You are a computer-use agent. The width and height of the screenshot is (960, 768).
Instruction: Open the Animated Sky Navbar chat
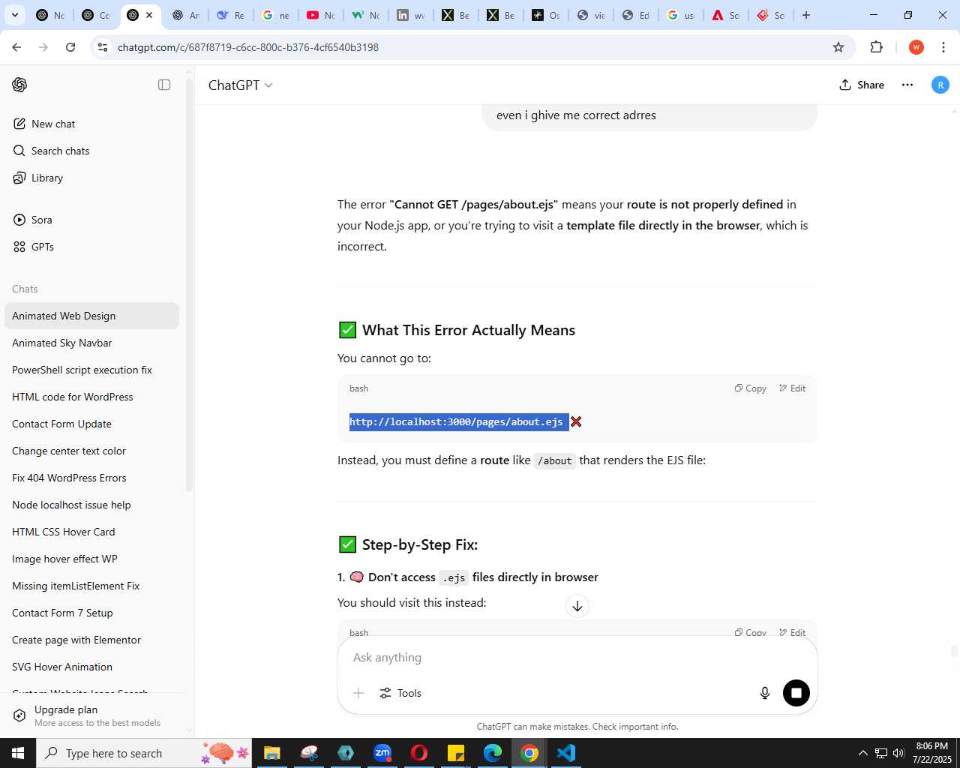point(91,343)
